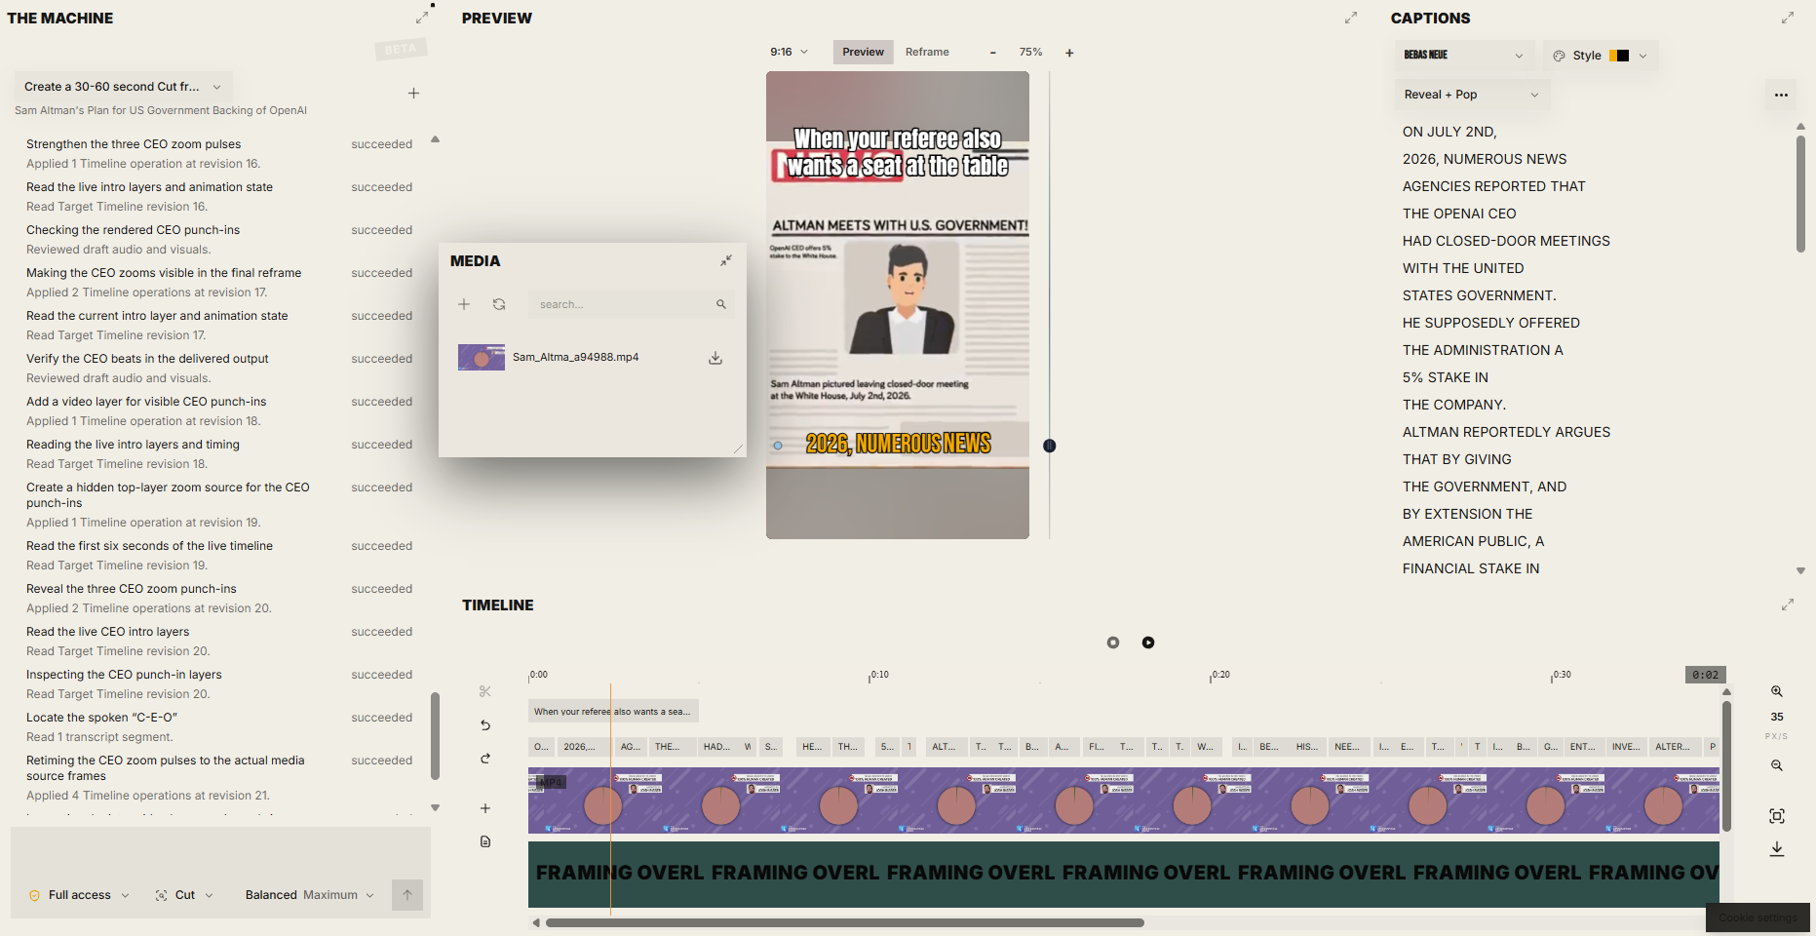The image size is (1816, 936).
Task: Expand the Timeline panel to fullscreen
Action: coord(1788,604)
